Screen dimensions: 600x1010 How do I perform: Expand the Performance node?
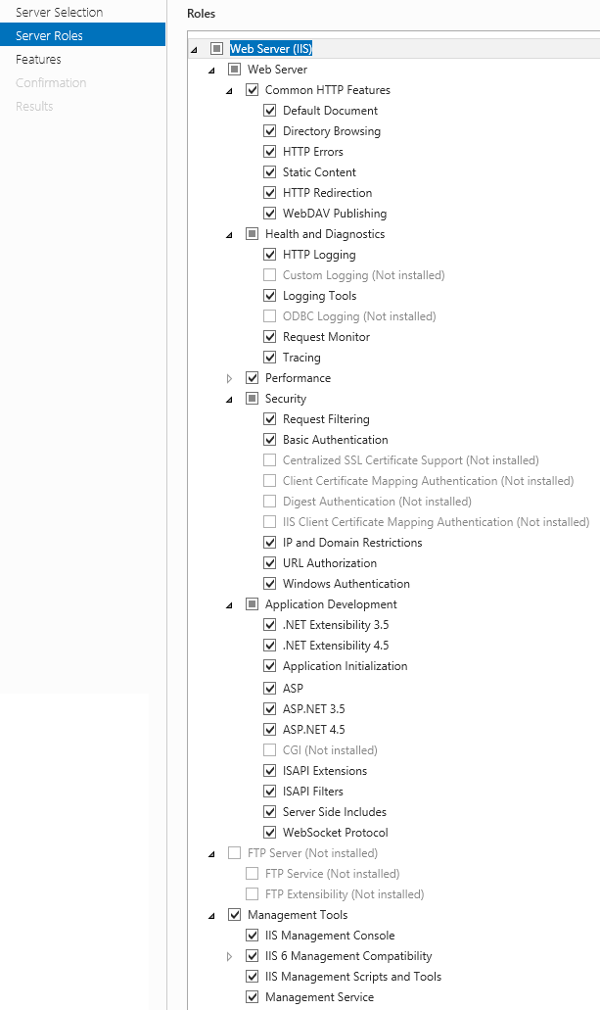pyautogui.click(x=229, y=379)
